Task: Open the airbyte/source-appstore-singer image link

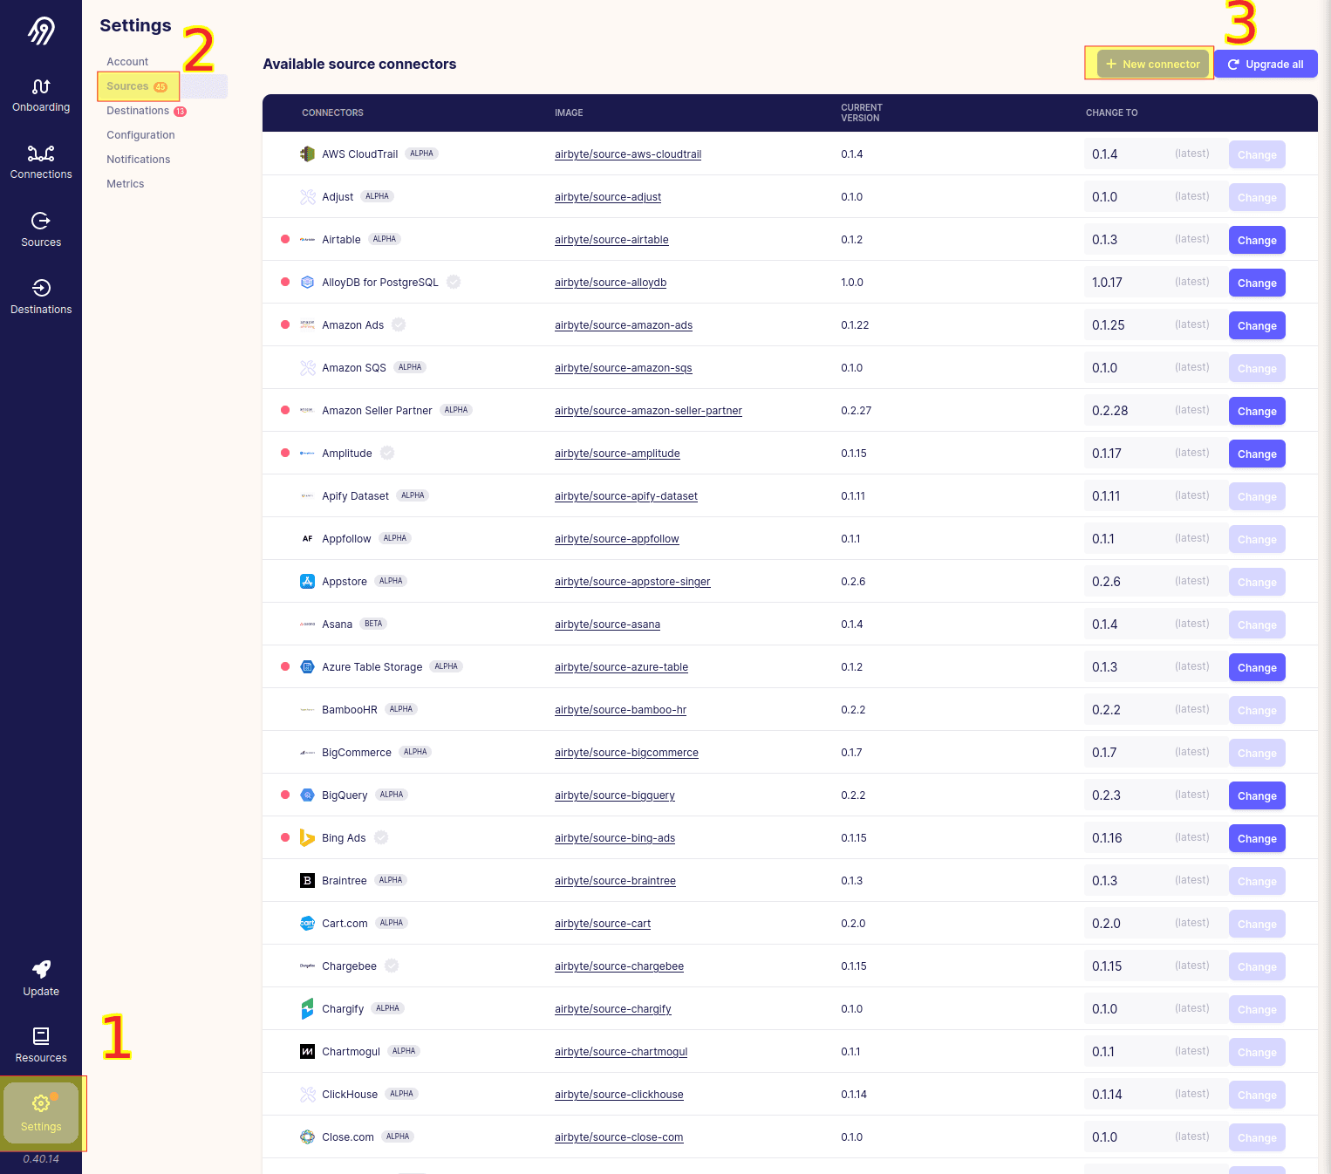Action: click(632, 582)
